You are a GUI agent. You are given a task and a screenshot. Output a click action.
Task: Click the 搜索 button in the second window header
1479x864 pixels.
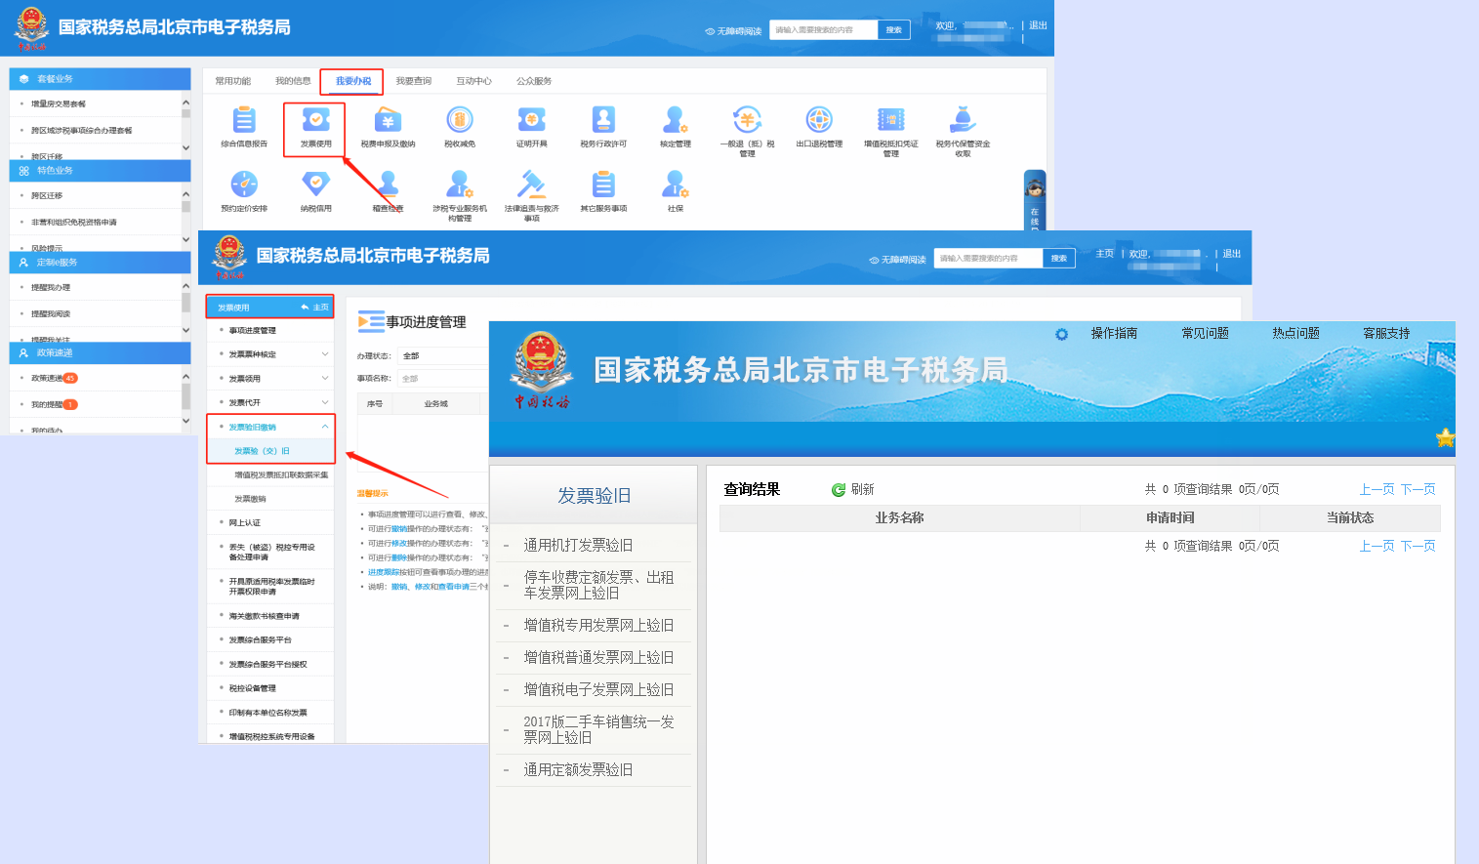click(x=1058, y=259)
